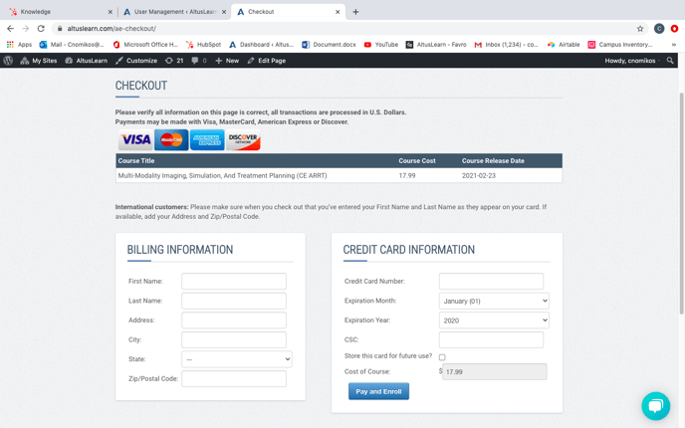
Task: Open the Expiration Month dropdown
Action: coord(494,301)
